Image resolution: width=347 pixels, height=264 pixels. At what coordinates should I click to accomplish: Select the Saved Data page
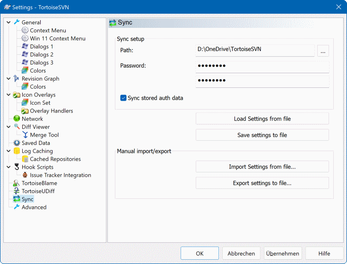point(35,143)
